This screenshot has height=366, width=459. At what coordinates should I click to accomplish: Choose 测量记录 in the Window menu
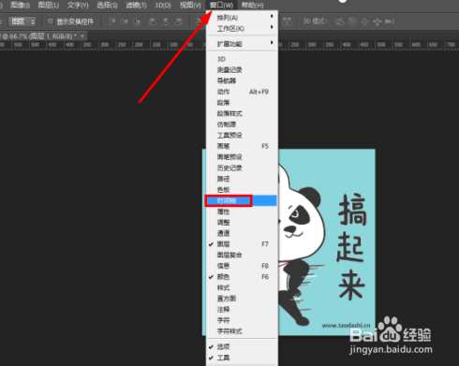point(242,70)
